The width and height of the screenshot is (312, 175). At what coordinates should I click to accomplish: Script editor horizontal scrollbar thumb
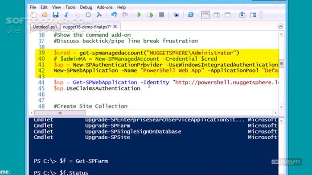click(x=60, y=113)
